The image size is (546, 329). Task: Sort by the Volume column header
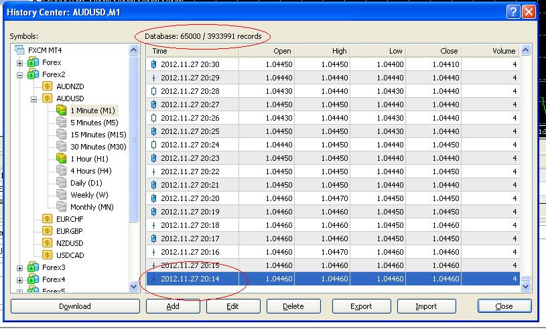coord(490,51)
